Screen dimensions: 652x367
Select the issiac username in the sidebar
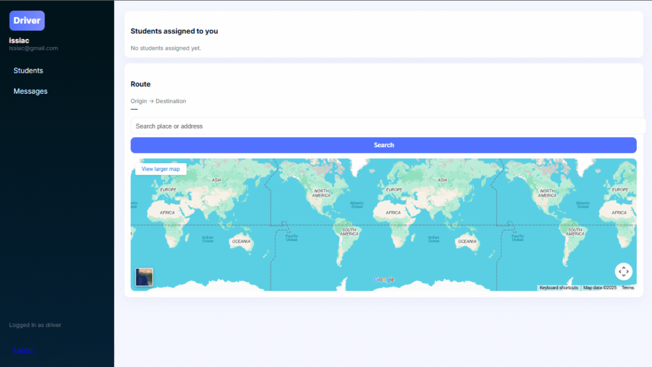[x=19, y=40]
